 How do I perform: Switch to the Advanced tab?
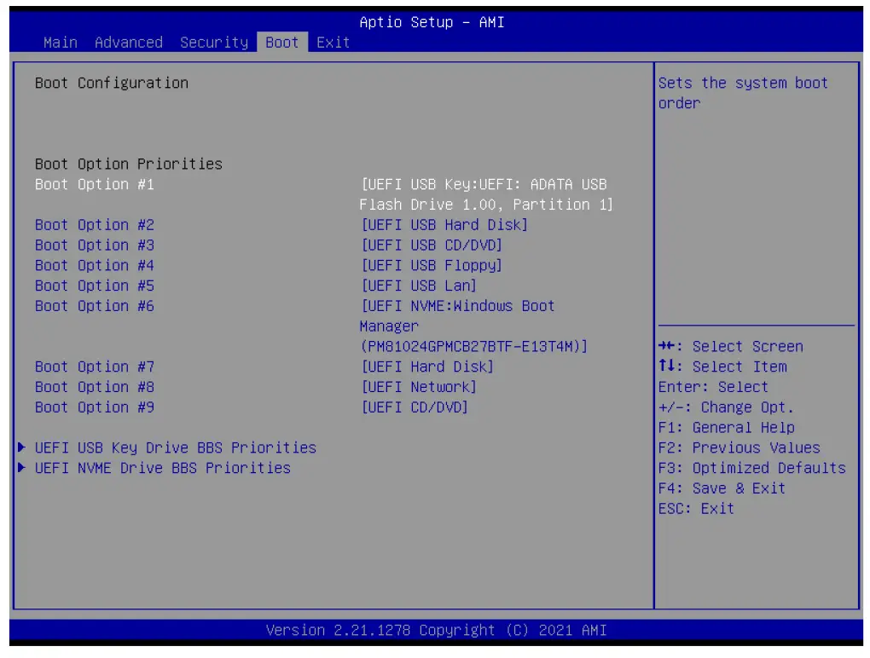[x=129, y=43]
